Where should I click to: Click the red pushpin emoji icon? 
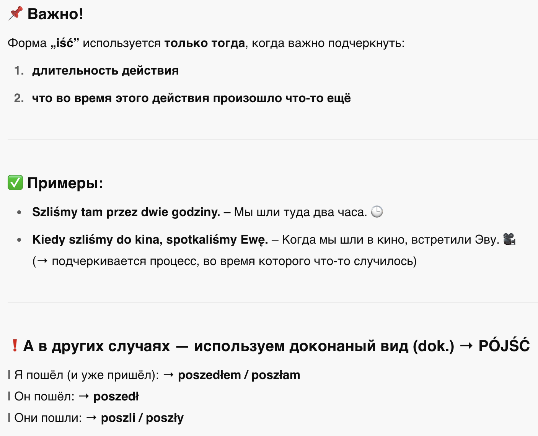pos(15,13)
